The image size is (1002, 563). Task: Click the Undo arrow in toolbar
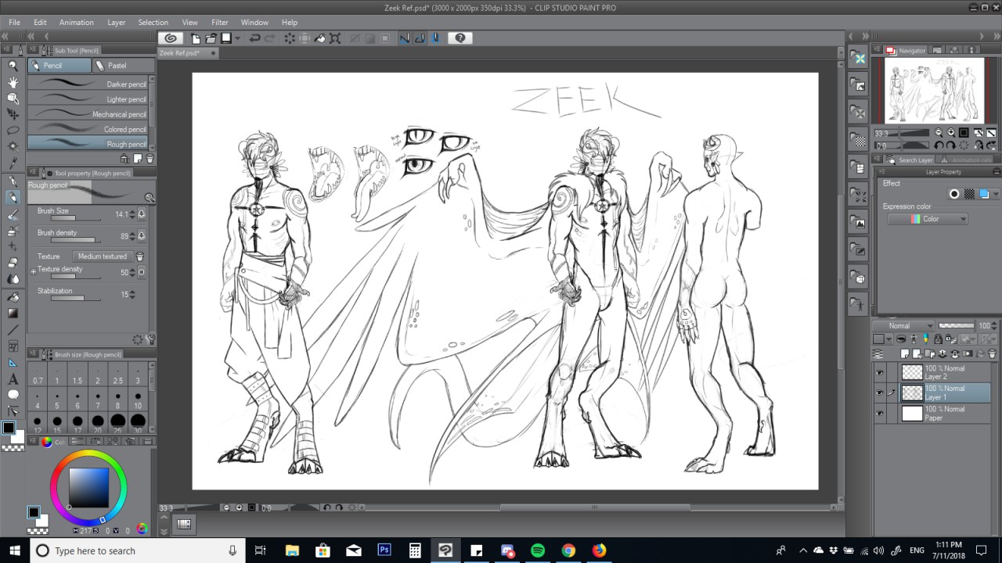pyautogui.click(x=254, y=38)
